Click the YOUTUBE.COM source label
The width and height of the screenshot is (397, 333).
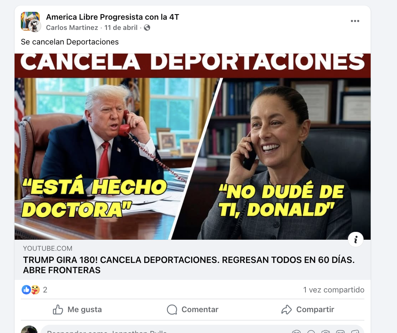[x=48, y=248]
